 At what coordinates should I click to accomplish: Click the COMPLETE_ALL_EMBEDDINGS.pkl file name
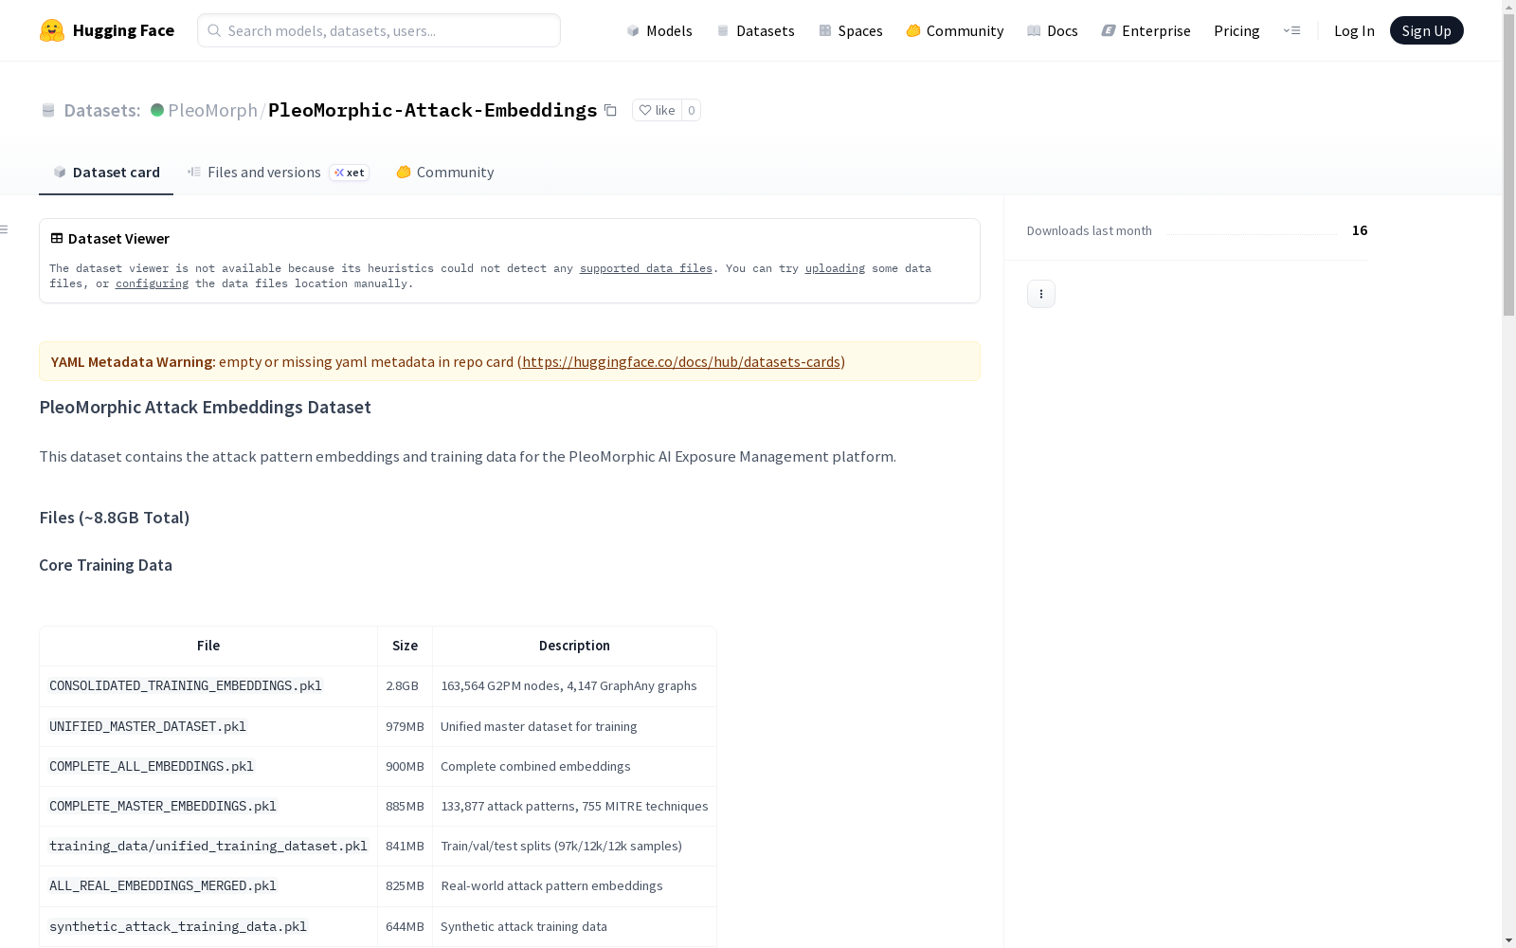tap(152, 766)
